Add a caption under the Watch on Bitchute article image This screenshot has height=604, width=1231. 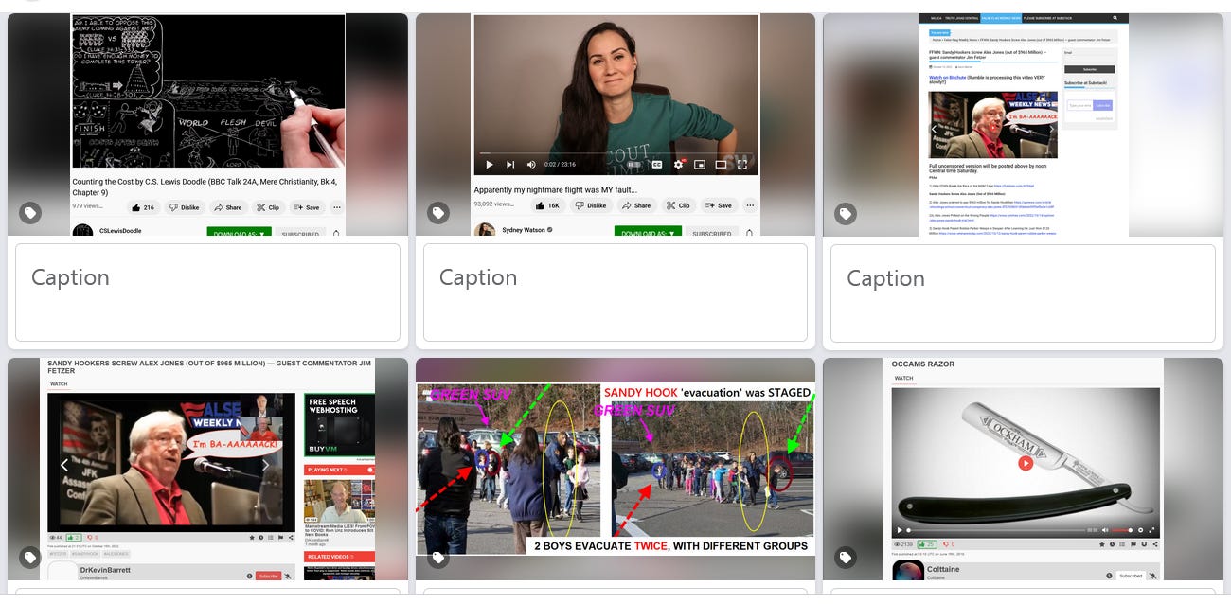pyautogui.click(x=1023, y=293)
